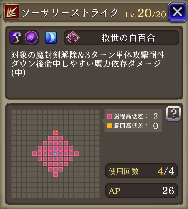Select the rightmost pink range tile
This screenshot has height=209, width=188.
point(76,154)
